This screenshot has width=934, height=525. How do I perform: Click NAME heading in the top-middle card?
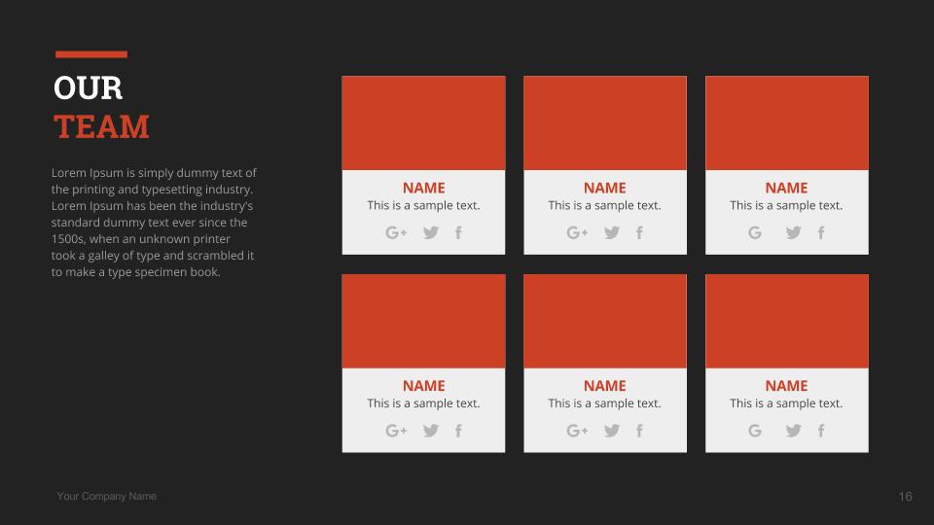(604, 188)
